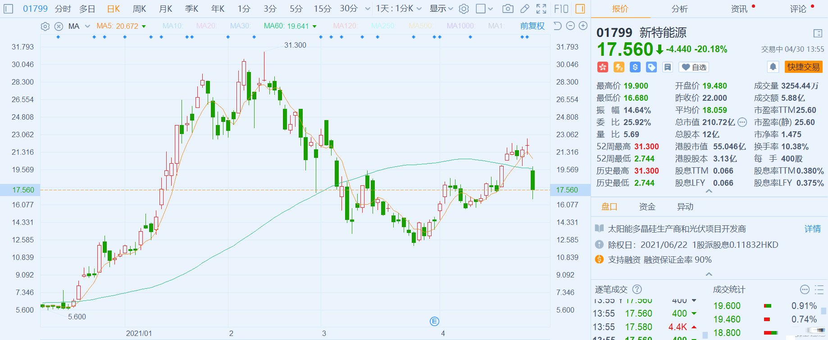Toggle MA120 moving average line

click(x=345, y=26)
